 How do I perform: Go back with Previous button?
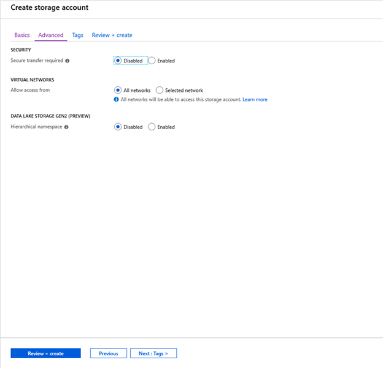109,353
